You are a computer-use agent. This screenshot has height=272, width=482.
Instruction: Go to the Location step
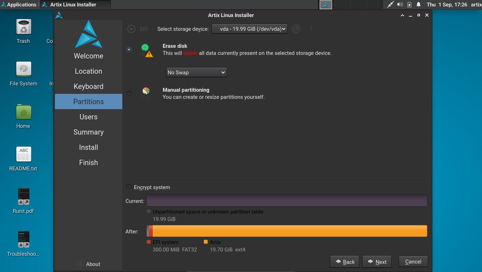click(x=89, y=71)
